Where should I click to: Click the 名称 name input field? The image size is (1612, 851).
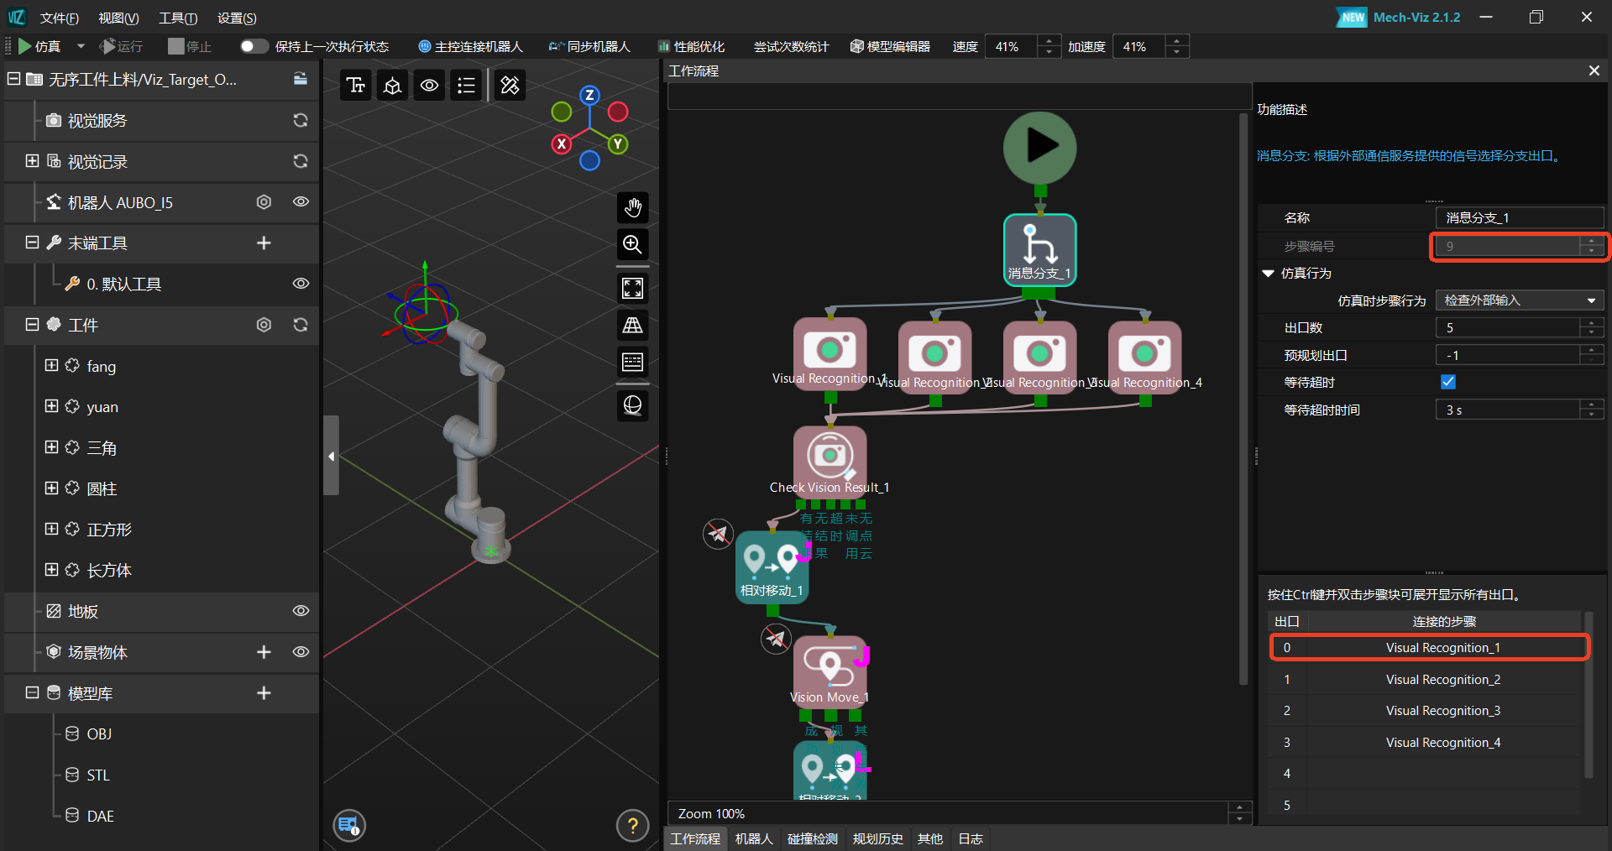pyautogui.click(x=1518, y=218)
